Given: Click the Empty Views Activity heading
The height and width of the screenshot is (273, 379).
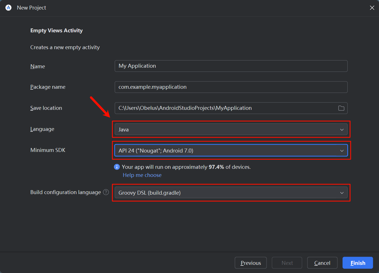Looking at the screenshot, I should click(56, 31).
